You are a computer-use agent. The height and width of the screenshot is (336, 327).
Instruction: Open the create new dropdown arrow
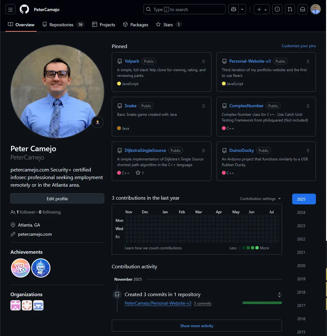click(x=265, y=9)
